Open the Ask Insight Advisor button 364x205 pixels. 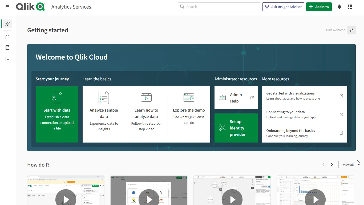283,7
